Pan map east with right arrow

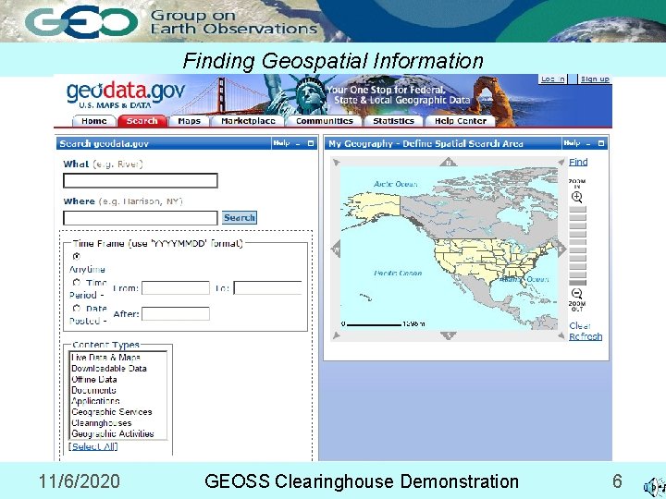pyautogui.click(x=561, y=249)
